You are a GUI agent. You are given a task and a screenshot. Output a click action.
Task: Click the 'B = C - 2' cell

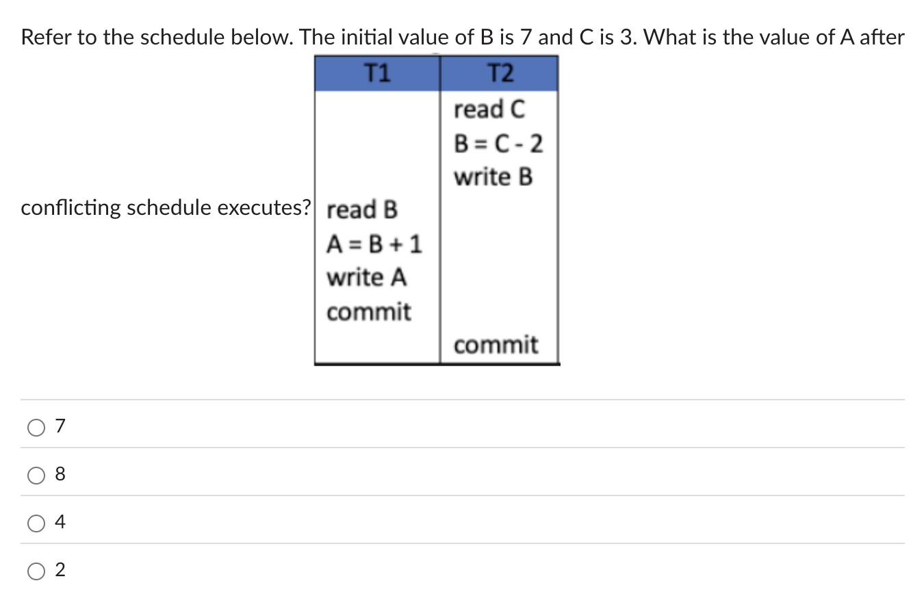[x=498, y=143]
